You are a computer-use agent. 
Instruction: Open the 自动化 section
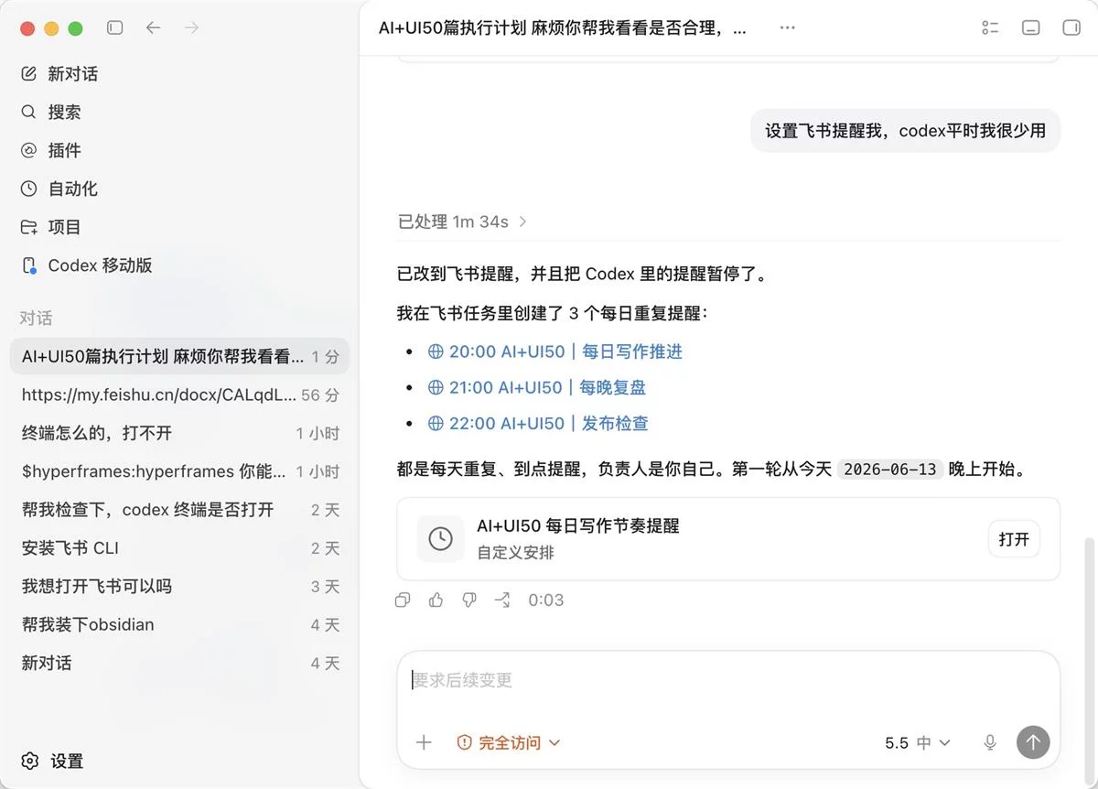coord(179,189)
